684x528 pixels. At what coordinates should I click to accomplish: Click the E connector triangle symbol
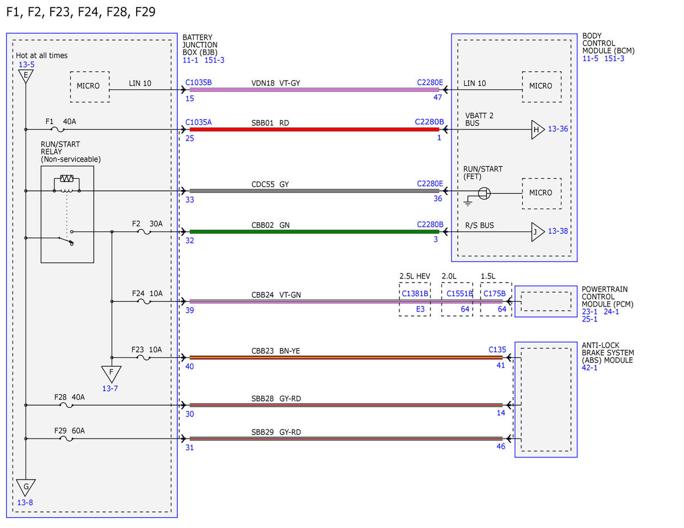point(26,76)
